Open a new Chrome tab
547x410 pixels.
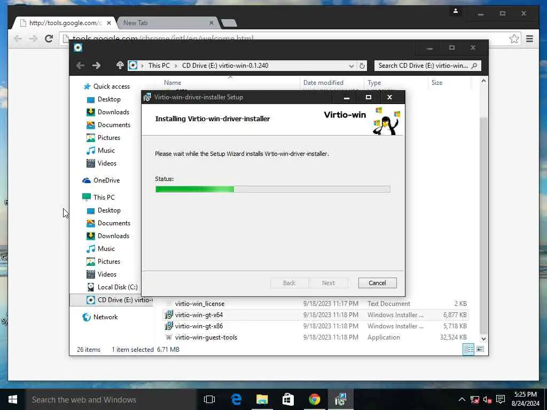[229, 23]
